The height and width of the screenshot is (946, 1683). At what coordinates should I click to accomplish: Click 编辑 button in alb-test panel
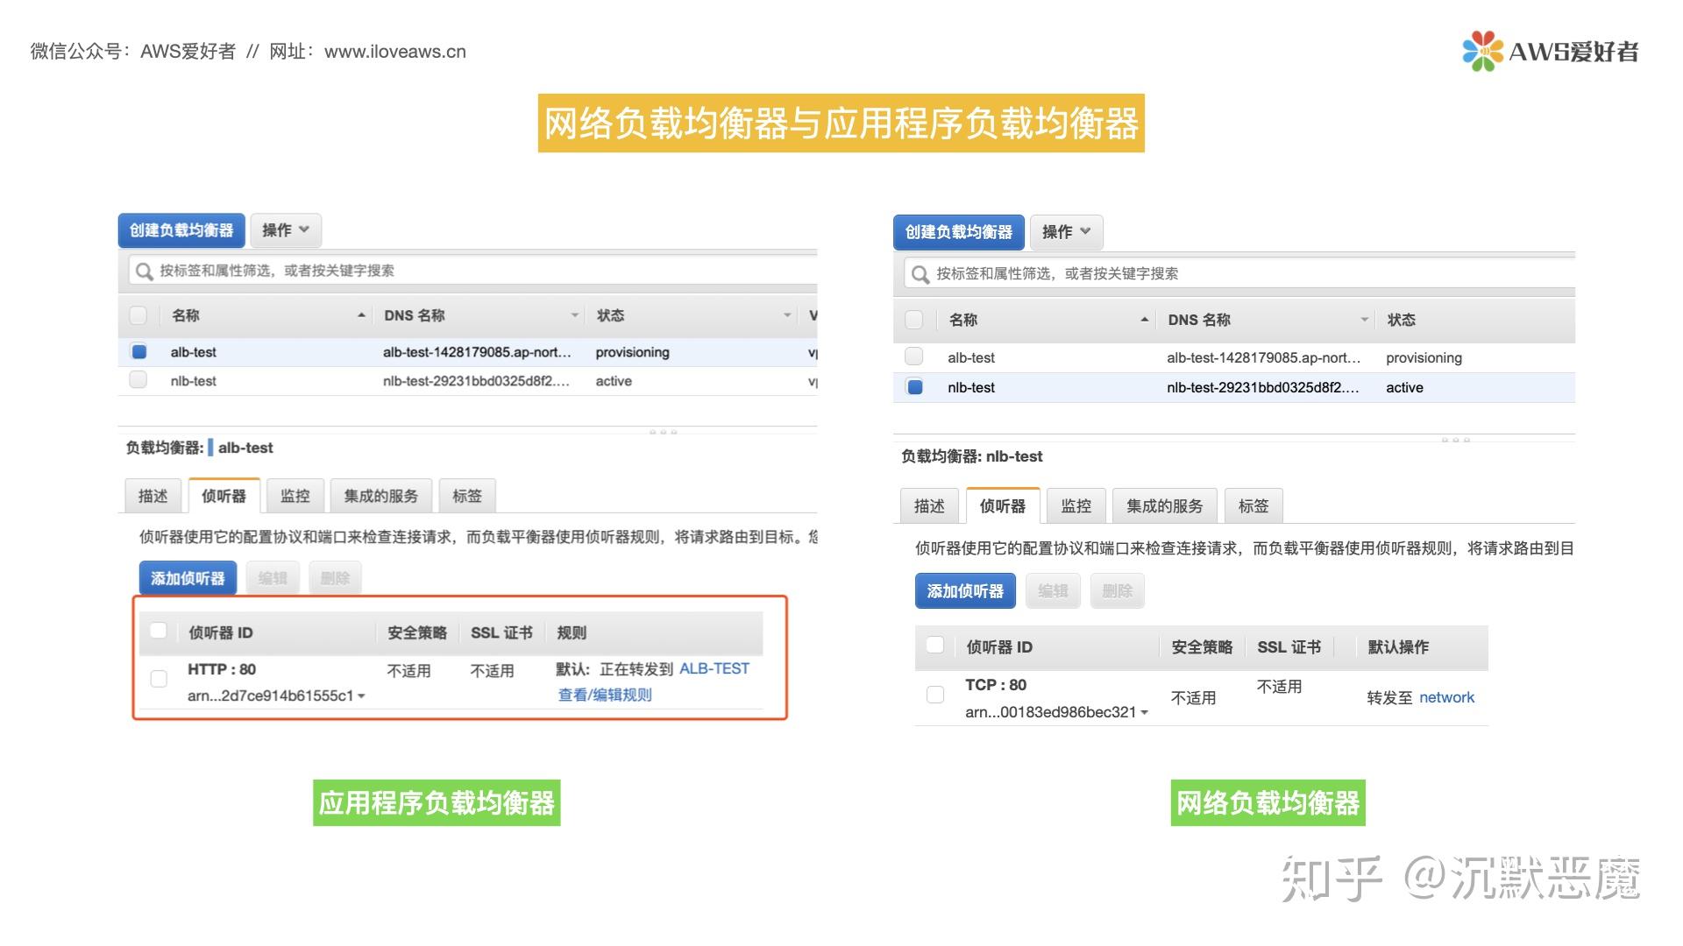tap(273, 579)
